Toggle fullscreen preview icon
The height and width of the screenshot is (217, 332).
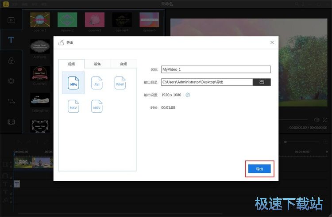[x=325, y=120]
